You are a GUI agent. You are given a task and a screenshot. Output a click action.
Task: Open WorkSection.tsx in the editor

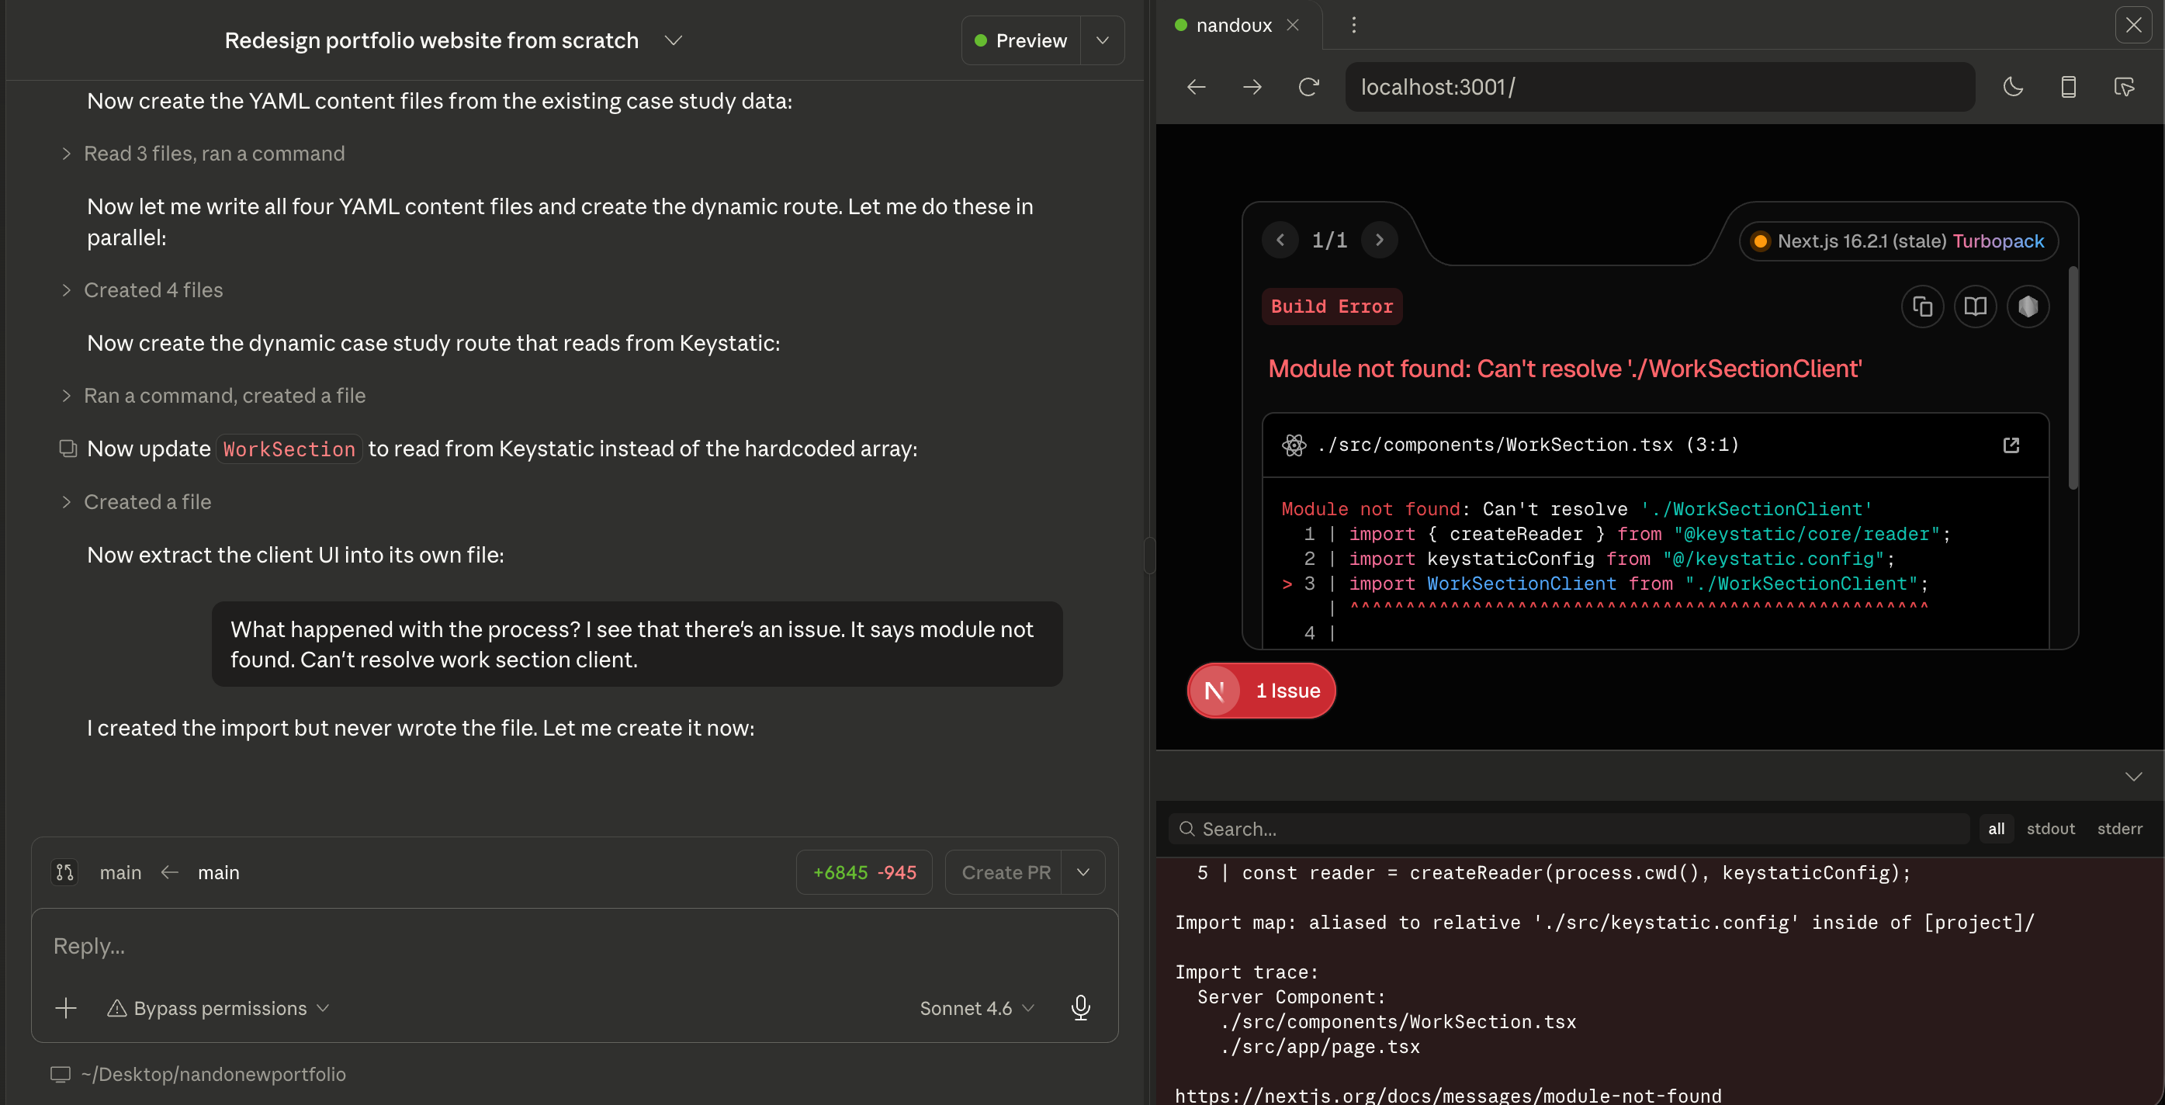pos(2011,445)
